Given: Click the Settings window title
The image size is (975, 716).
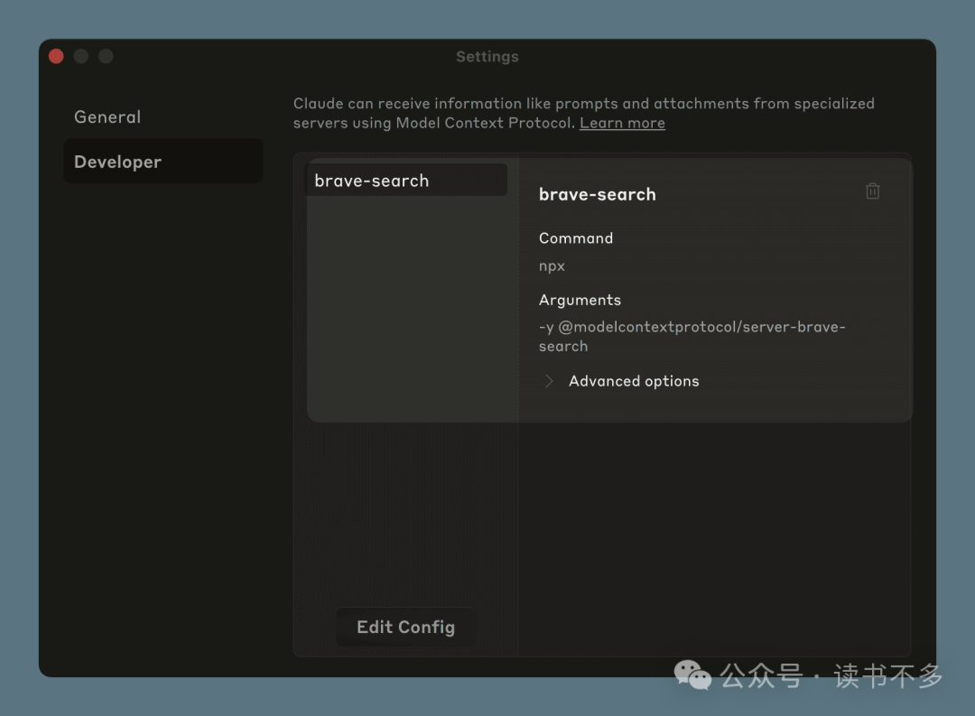Looking at the screenshot, I should 487,57.
